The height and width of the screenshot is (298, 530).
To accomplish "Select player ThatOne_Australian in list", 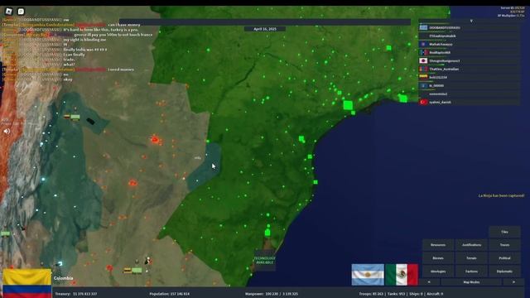I will click(470, 69).
